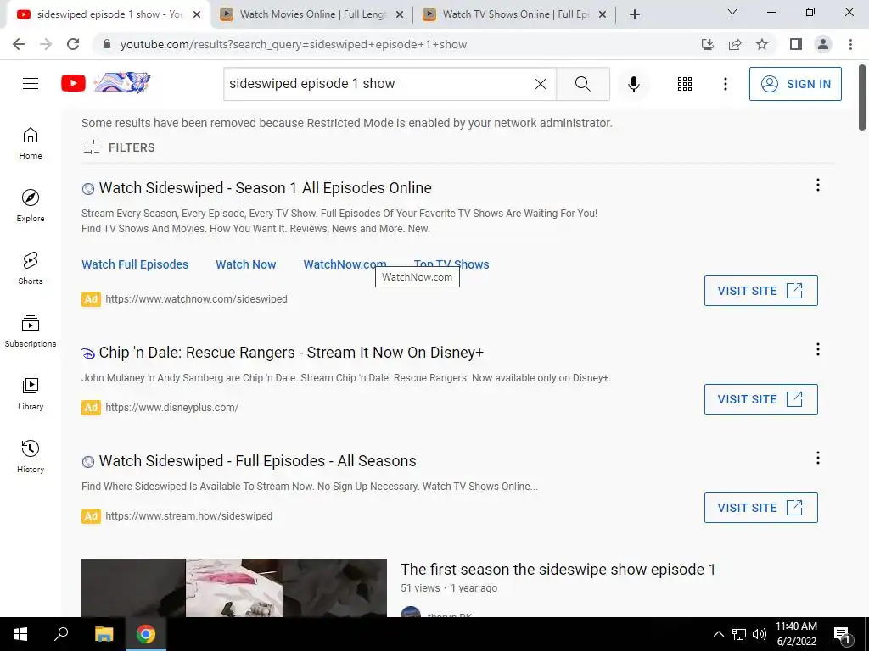The width and height of the screenshot is (869, 651).
Task: Open Subscriptions in the sidebar
Action: point(31,331)
